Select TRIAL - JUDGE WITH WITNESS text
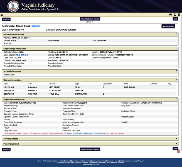The image size is (182, 167). click(148, 103)
